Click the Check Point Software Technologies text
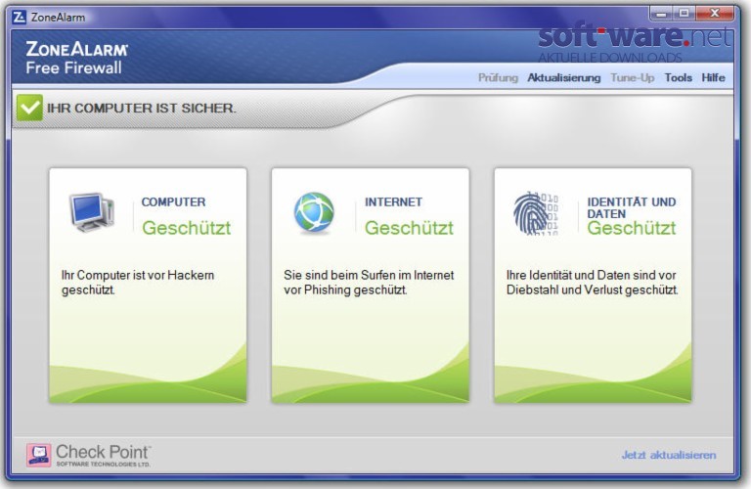The image size is (751, 489). tap(103, 455)
